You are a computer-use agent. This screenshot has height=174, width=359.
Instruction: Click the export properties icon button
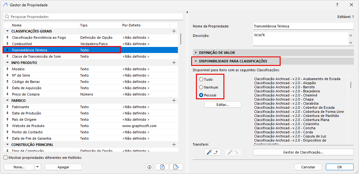point(176,167)
